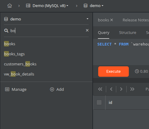Run the query with Execute
The width and height of the screenshot is (149, 129).
[x=114, y=72]
